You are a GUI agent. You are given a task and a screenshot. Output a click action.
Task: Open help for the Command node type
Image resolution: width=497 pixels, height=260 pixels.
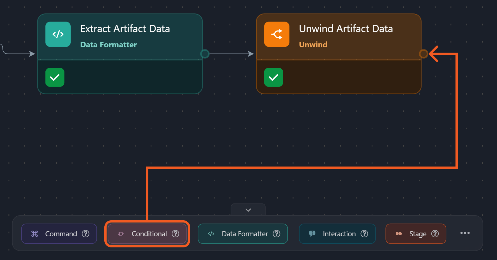point(86,234)
